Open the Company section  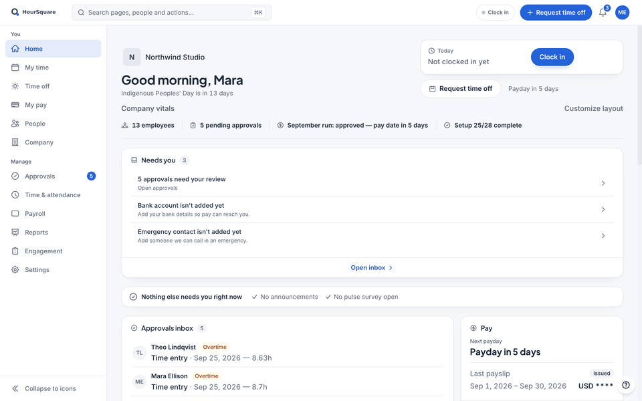pyautogui.click(x=53, y=142)
